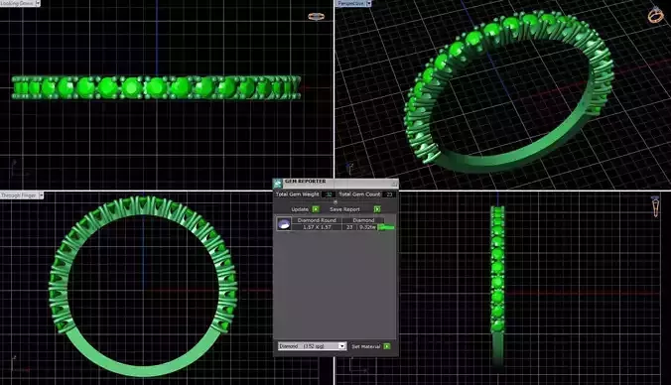Click the Gem Reporter title bar icon
This screenshot has height=385, width=671.
(278, 184)
